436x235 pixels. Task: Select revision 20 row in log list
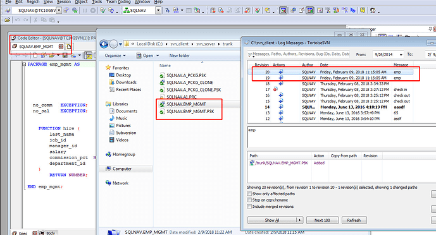pyautogui.click(x=331, y=72)
